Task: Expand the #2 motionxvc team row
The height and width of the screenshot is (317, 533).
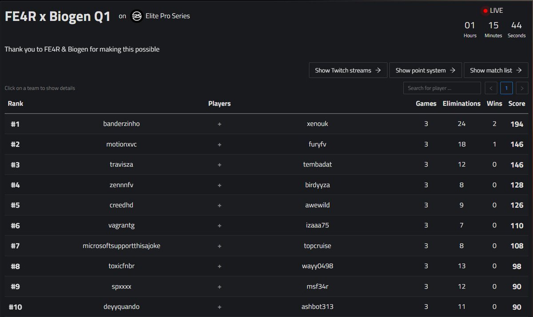Action: pyautogui.click(x=266, y=144)
